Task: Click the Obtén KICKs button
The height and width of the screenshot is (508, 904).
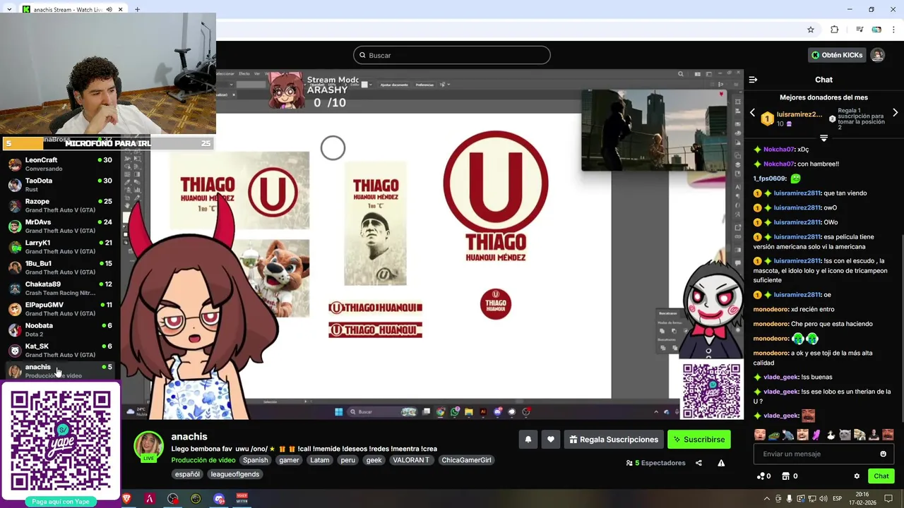Action: [x=838, y=55]
